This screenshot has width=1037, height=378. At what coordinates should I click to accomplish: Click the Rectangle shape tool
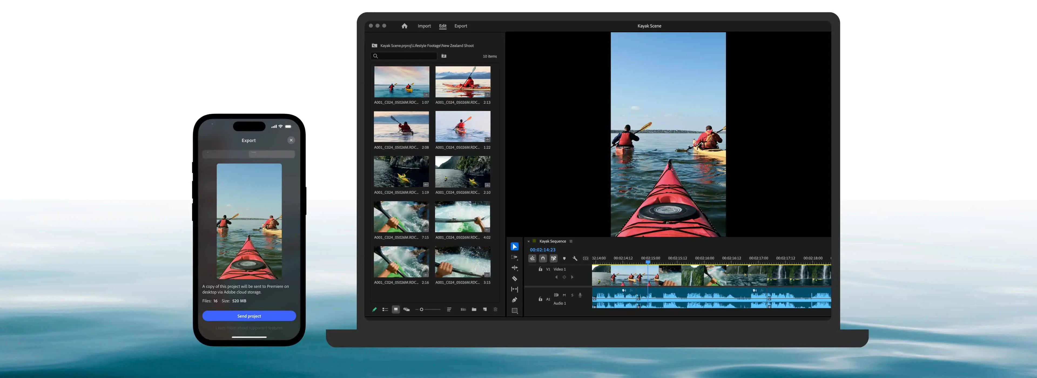(514, 311)
